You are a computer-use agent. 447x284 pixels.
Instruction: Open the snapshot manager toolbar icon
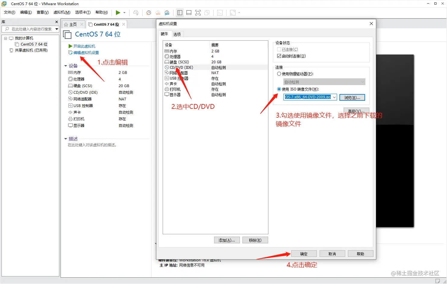[x=167, y=12]
